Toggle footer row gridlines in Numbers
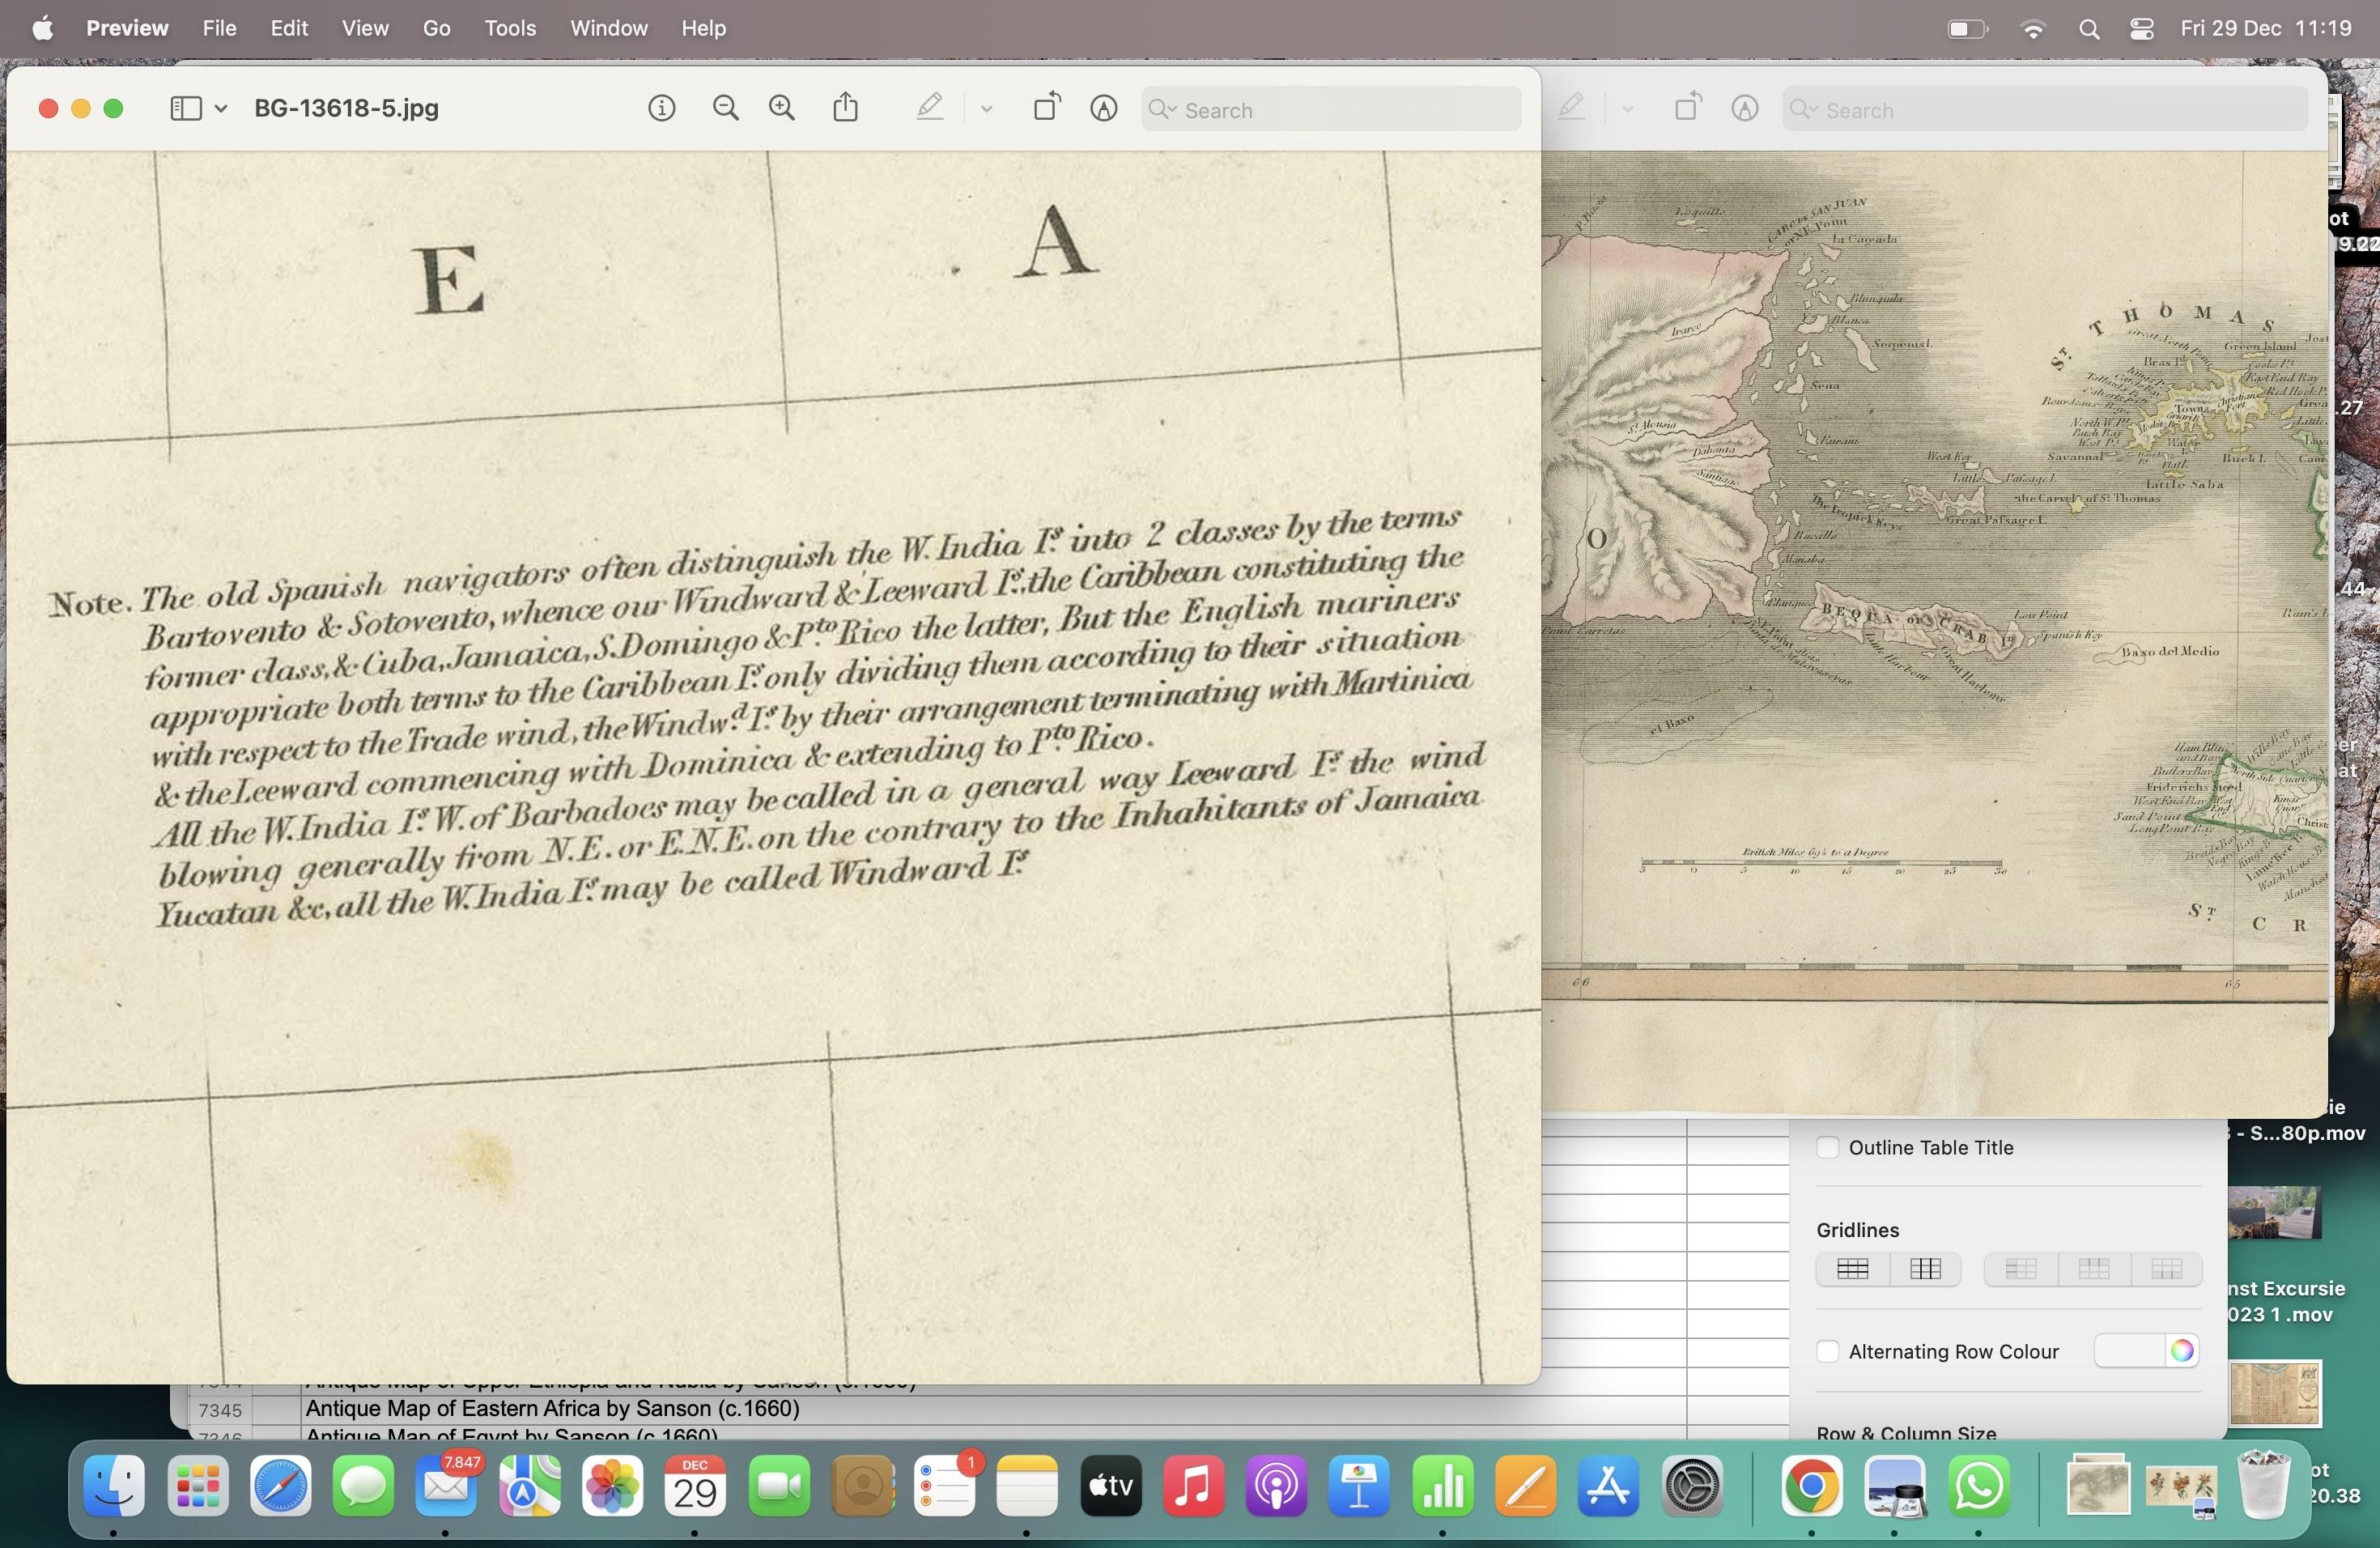The height and width of the screenshot is (1548, 2380). pyautogui.click(x=2166, y=1269)
